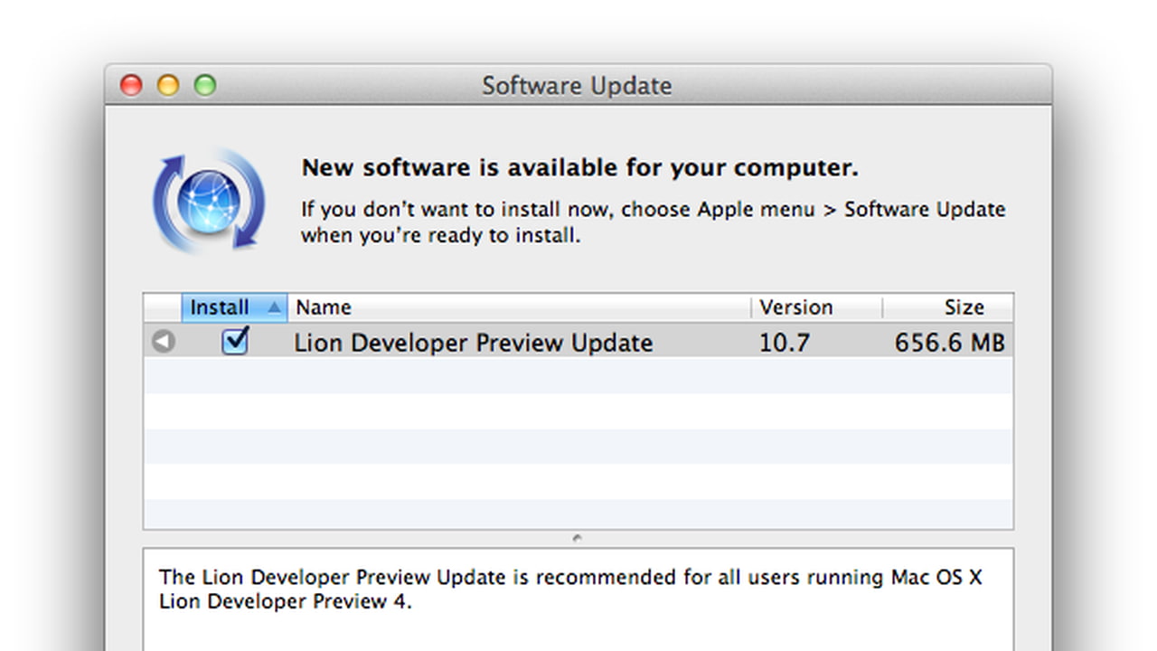
Task: Click the size value 656.6 MB
Action: pyautogui.click(x=950, y=343)
